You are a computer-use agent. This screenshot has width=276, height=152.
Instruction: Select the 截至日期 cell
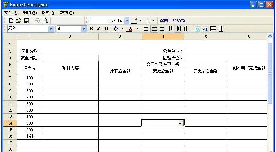click(x=30, y=58)
